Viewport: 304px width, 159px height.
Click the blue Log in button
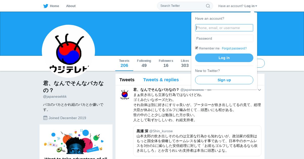224,58
